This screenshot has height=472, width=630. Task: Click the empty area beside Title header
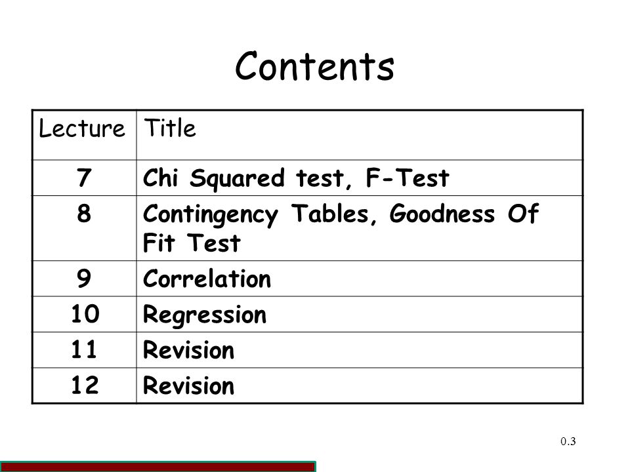pyautogui.click(x=389, y=135)
